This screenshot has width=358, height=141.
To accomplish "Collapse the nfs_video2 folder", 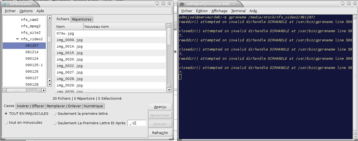I will point(17,39).
